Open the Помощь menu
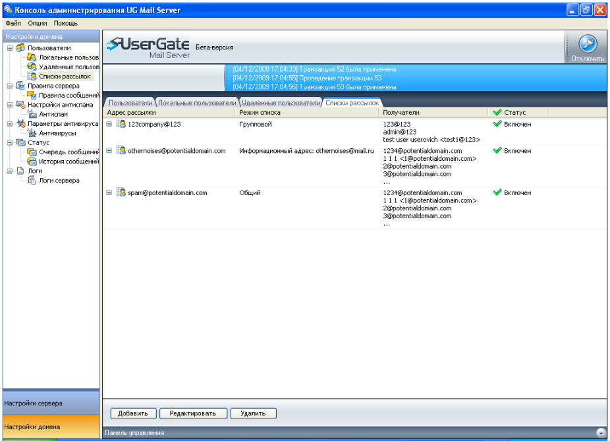 click(65, 23)
